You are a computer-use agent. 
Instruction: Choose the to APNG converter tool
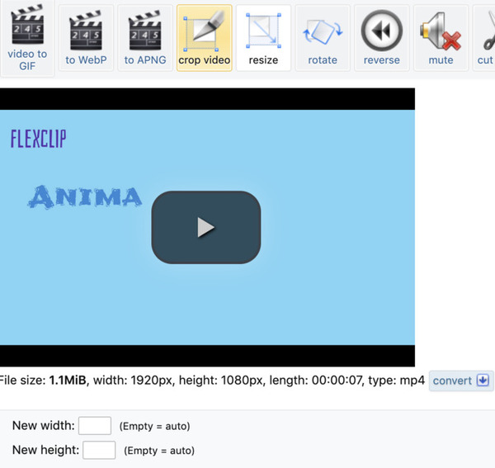click(x=145, y=38)
